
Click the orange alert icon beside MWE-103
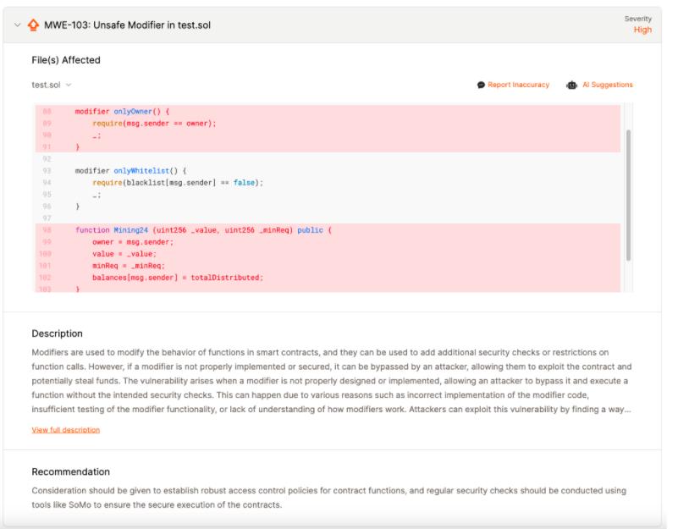34,25
